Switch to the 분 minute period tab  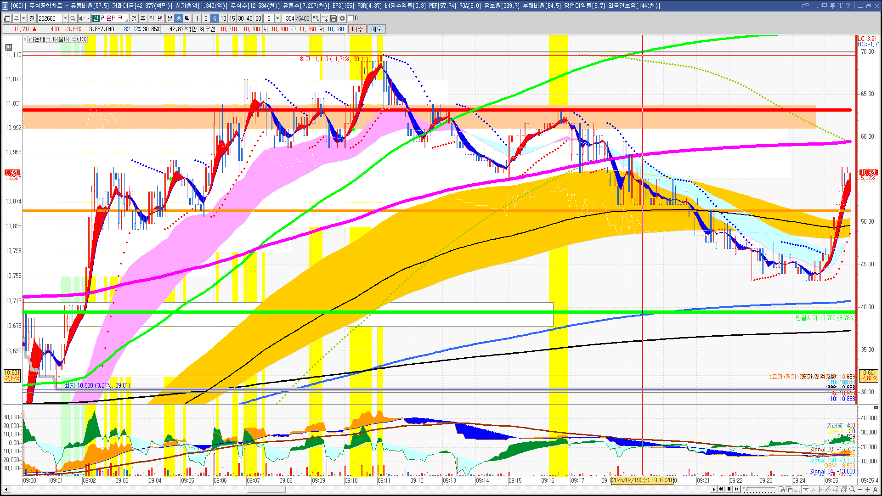pyautogui.click(x=170, y=18)
